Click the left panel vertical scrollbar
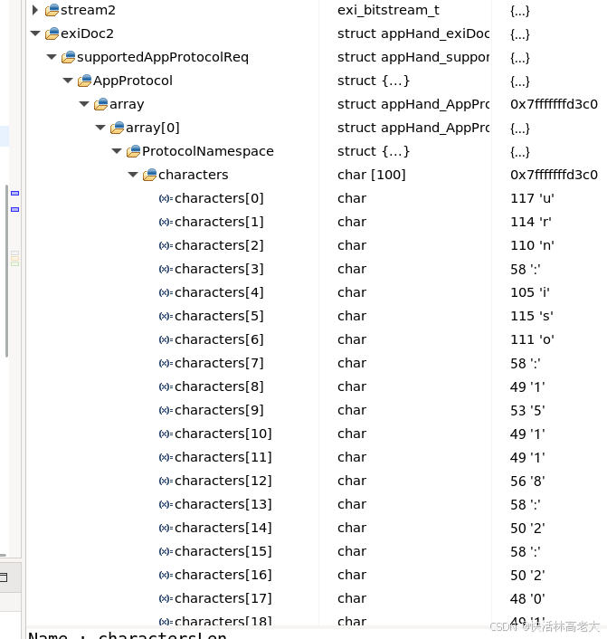The height and width of the screenshot is (639, 607). click(6, 271)
